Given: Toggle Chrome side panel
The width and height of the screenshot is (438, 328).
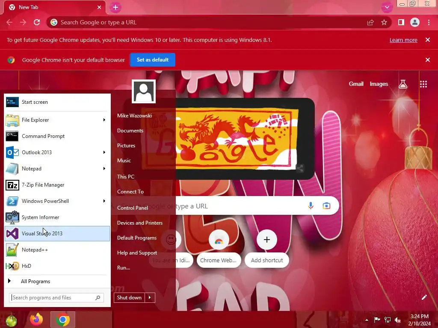Looking at the screenshot, I should pos(401,22).
